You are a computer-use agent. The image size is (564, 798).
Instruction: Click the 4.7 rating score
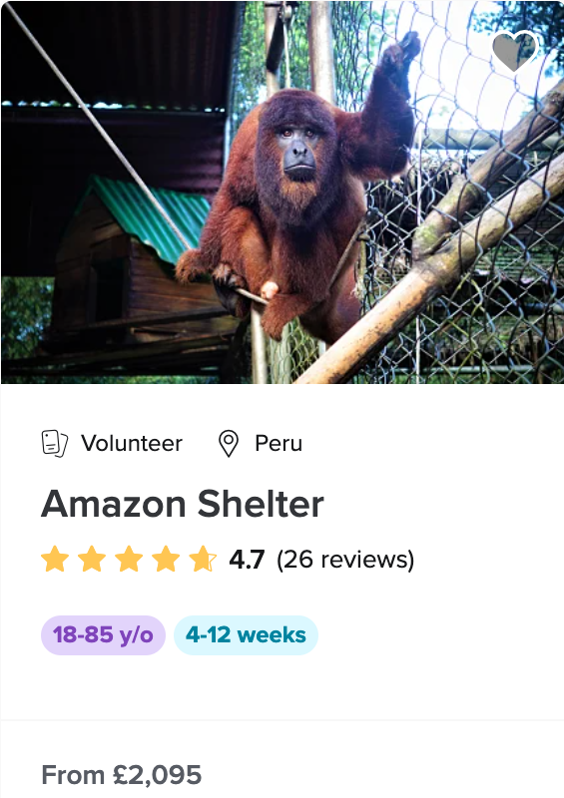[247, 560]
